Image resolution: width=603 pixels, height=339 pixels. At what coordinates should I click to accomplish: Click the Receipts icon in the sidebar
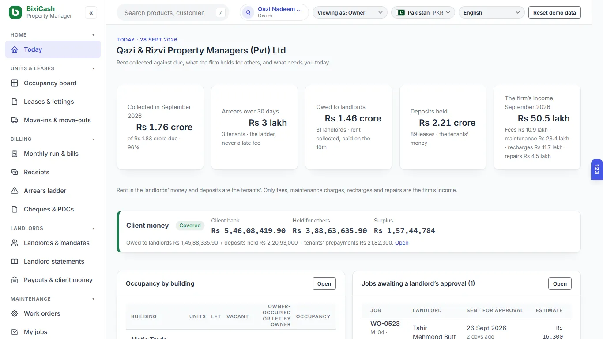click(x=15, y=172)
